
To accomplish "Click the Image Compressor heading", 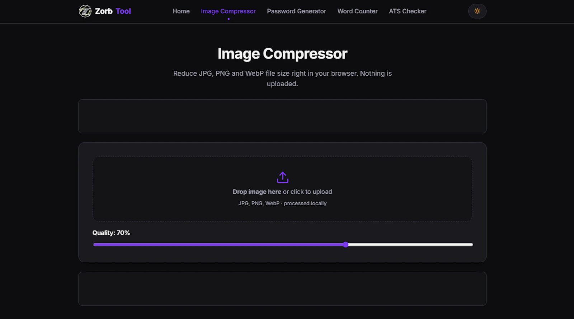I will 282,54.
